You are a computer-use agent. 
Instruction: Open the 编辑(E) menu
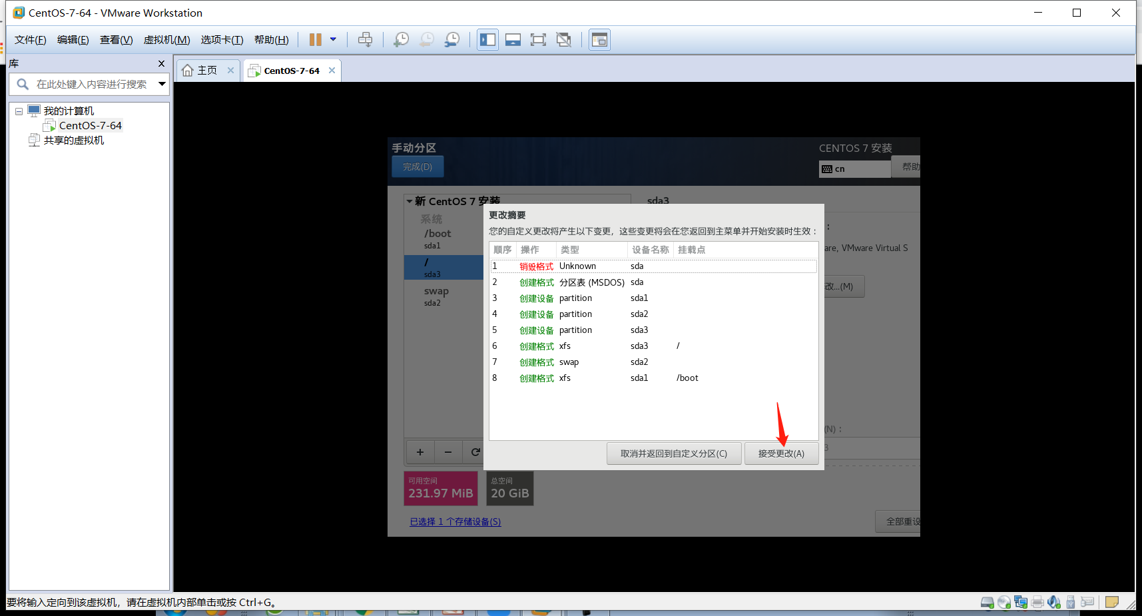click(73, 40)
